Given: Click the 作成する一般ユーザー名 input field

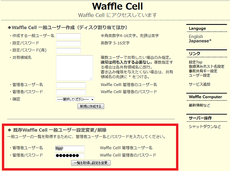Looking at the screenshot, I should pyautogui.click(x=69, y=36).
